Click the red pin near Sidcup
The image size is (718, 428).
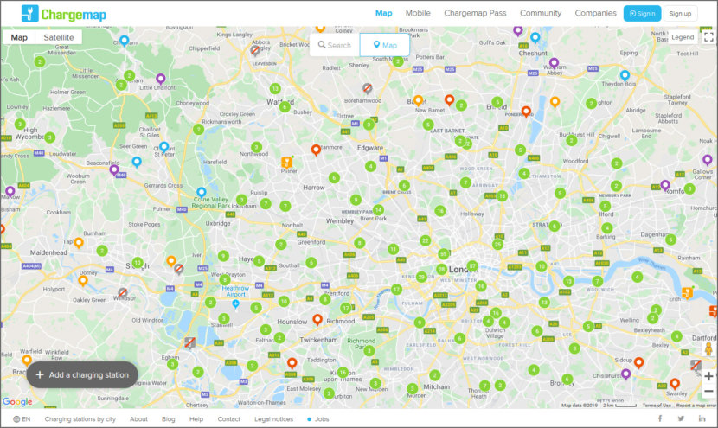tap(638, 363)
